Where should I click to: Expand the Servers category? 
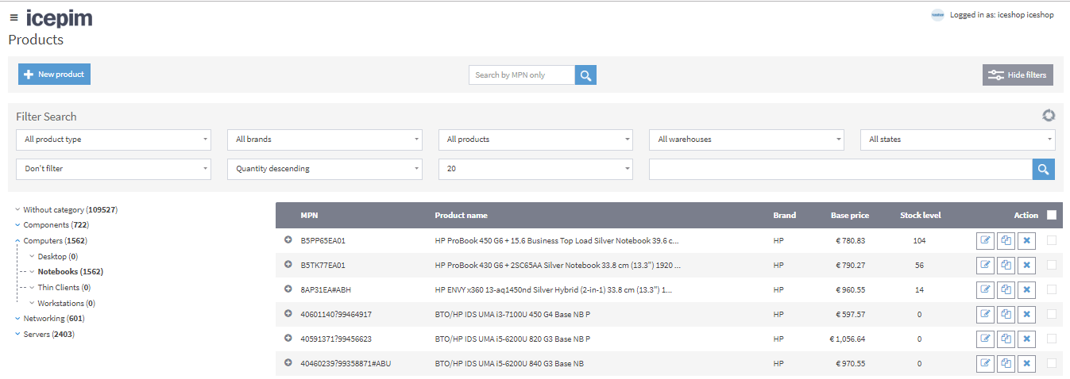point(17,335)
